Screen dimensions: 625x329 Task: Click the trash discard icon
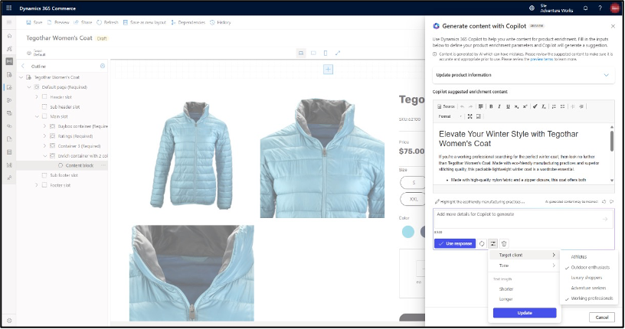pos(504,243)
